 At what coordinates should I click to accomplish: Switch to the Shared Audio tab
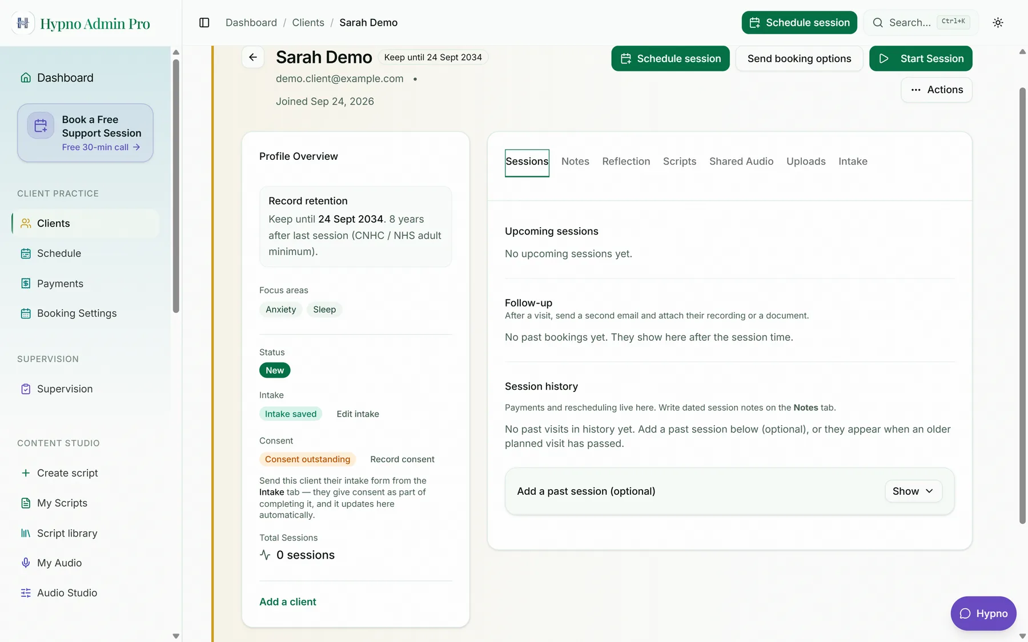click(741, 161)
